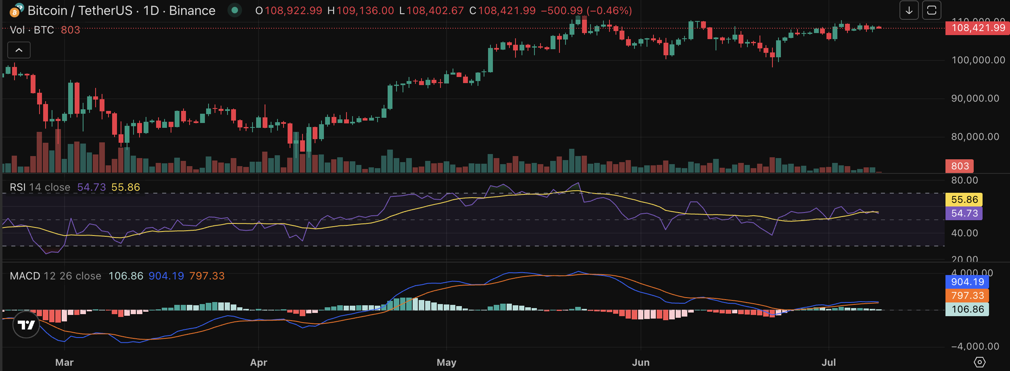Screen dimensions: 1010x371
Task: Click the 80,000.00 price axis label
Action: (x=975, y=137)
